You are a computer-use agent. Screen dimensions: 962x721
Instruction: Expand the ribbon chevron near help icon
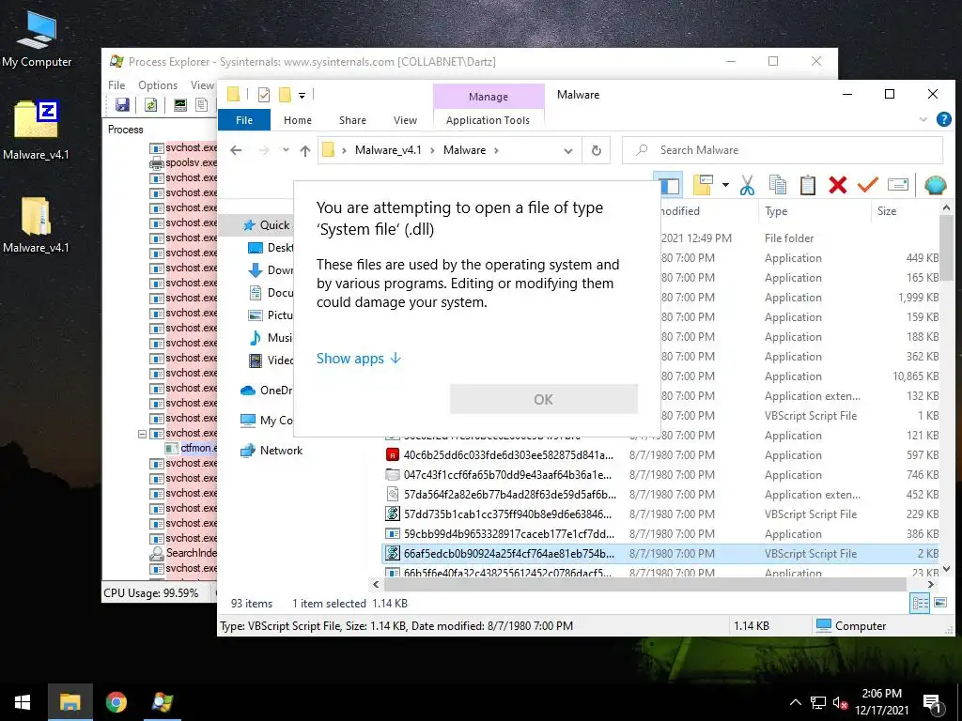click(x=923, y=119)
